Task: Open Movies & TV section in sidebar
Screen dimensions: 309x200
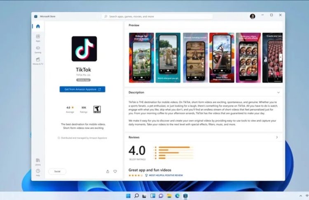Action: 38,61
